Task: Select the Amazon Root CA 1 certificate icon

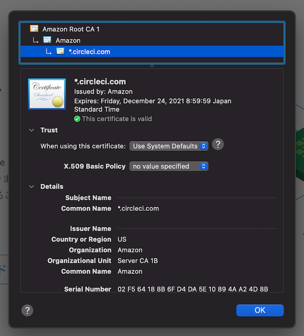Action: click(x=34, y=29)
